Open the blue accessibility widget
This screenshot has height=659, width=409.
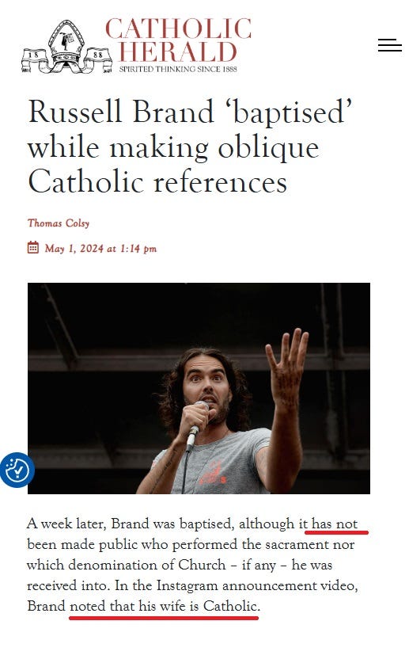(x=17, y=470)
